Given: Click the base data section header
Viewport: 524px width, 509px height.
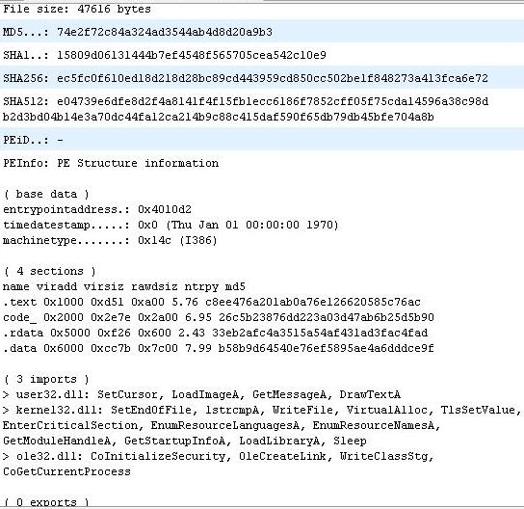Looking at the screenshot, I should (46, 195).
